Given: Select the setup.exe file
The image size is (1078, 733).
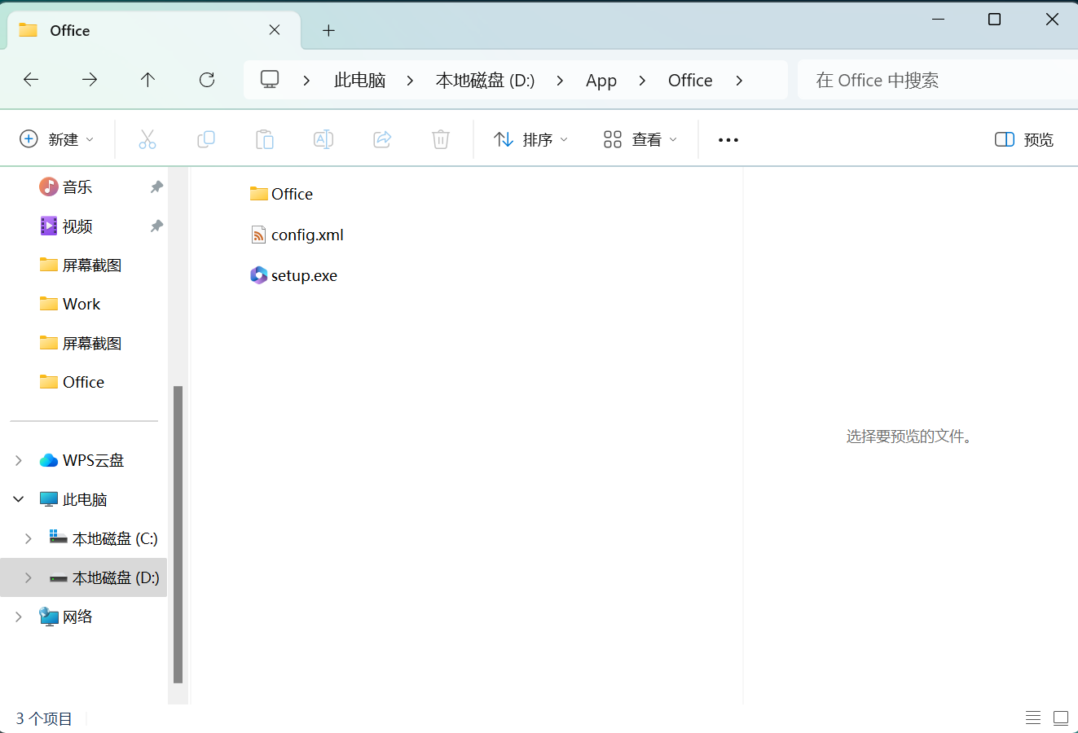Looking at the screenshot, I should point(293,275).
